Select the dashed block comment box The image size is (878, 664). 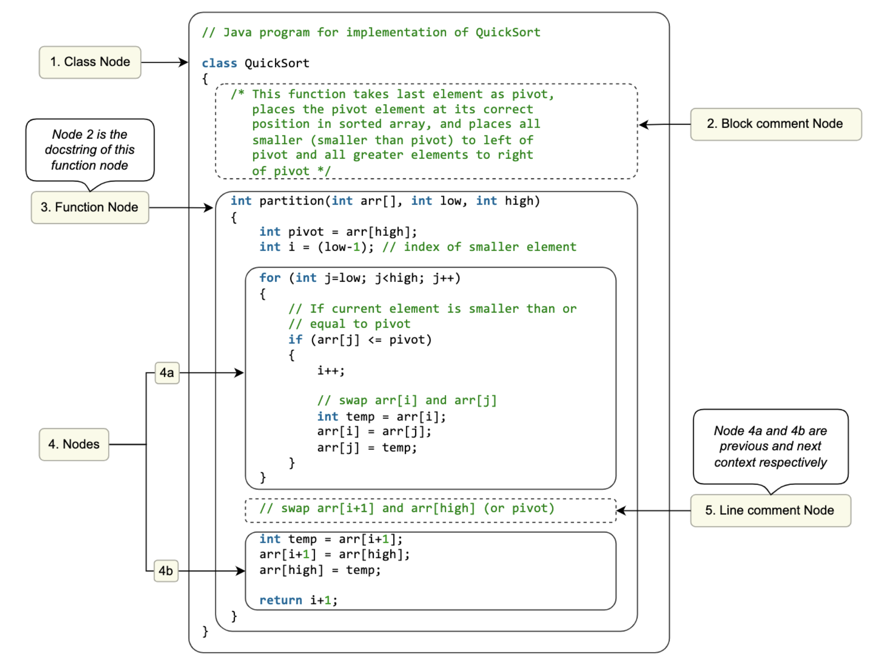pos(426,131)
